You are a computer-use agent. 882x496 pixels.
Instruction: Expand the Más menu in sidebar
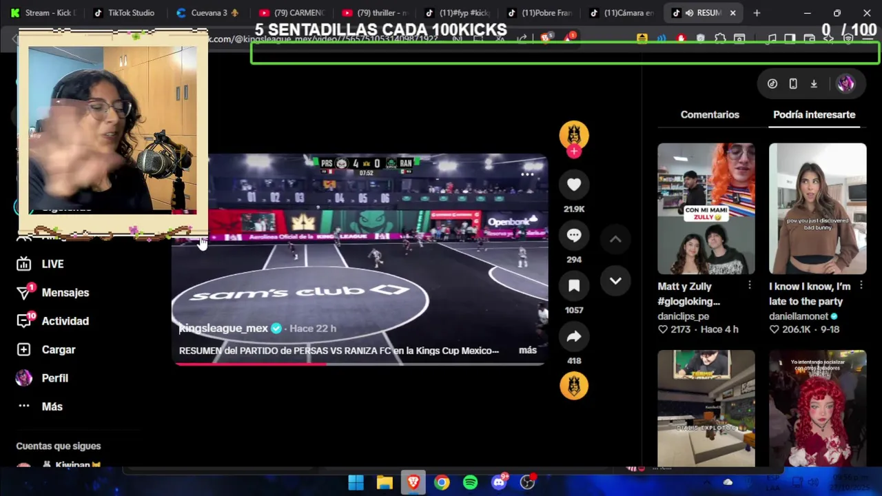coord(52,406)
